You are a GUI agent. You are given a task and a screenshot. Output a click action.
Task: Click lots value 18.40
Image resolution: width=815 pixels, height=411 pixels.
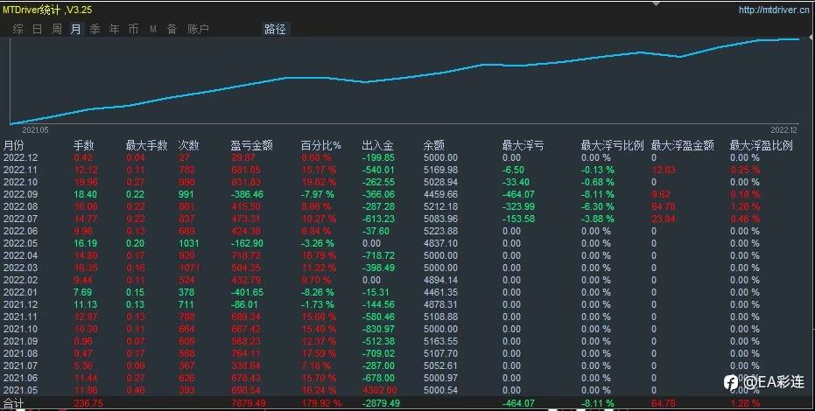pos(85,194)
